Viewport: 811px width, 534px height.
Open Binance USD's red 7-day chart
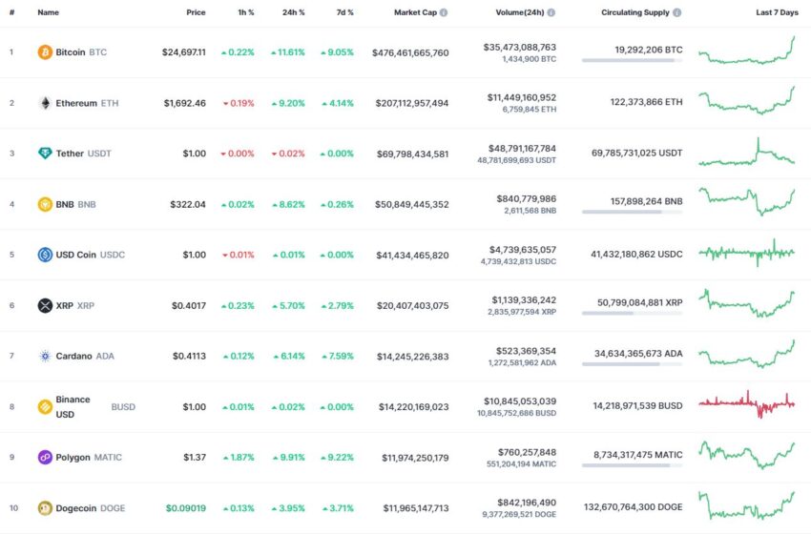[747, 404]
